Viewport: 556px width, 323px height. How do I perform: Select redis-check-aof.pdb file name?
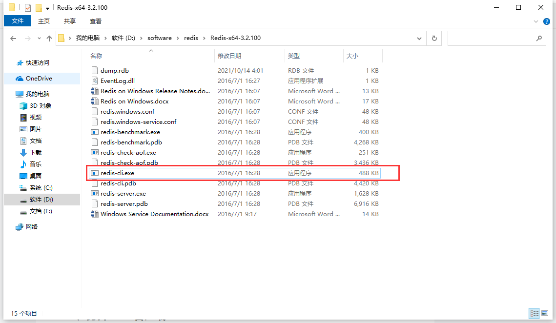[x=129, y=162]
